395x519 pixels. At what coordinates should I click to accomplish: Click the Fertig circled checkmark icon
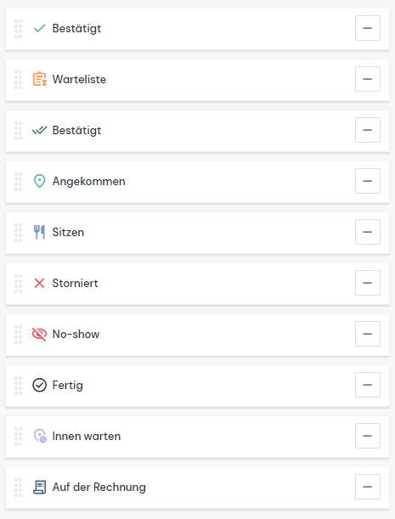pyautogui.click(x=39, y=385)
